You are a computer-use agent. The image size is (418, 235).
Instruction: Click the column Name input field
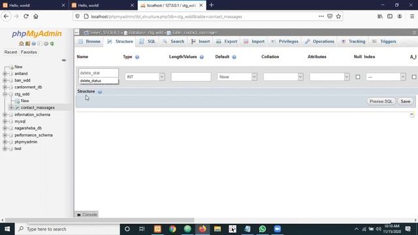[99, 72]
